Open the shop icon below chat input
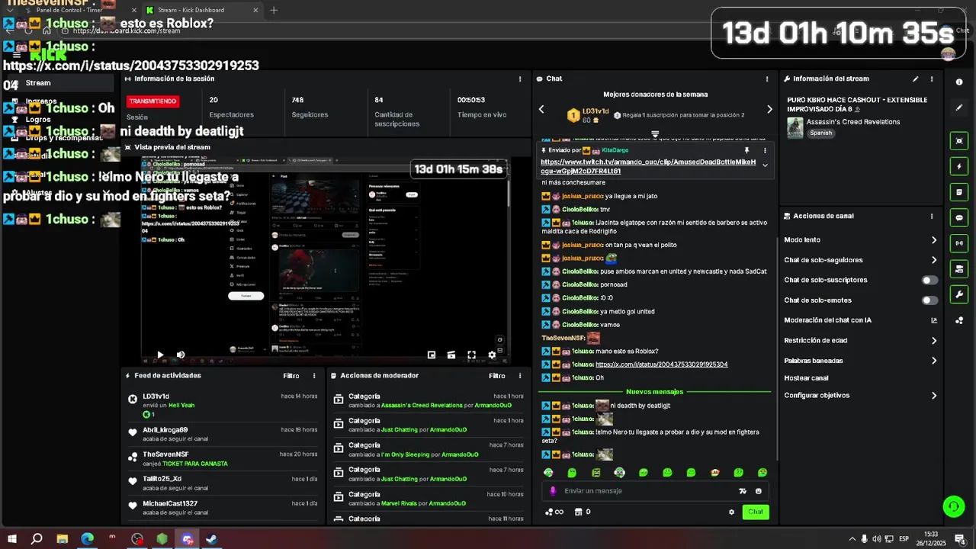The width and height of the screenshot is (976, 549). pyautogui.click(x=578, y=512)
